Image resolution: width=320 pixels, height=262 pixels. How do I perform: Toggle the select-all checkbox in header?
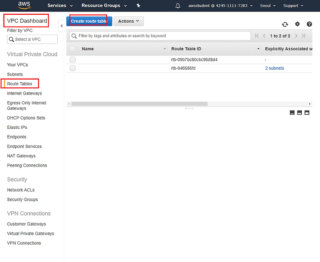point(72,49)
